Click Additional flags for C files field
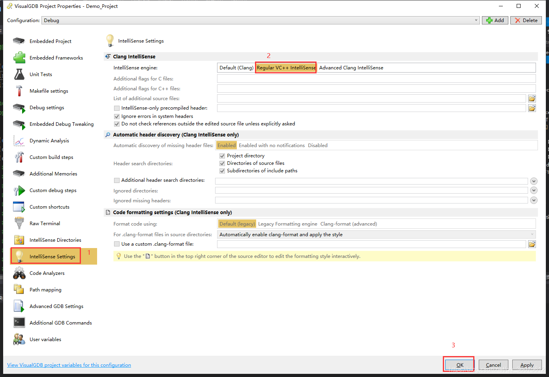The width and height of the screenshot is (549, 377). pyautogui.click(x=377, y=79)
